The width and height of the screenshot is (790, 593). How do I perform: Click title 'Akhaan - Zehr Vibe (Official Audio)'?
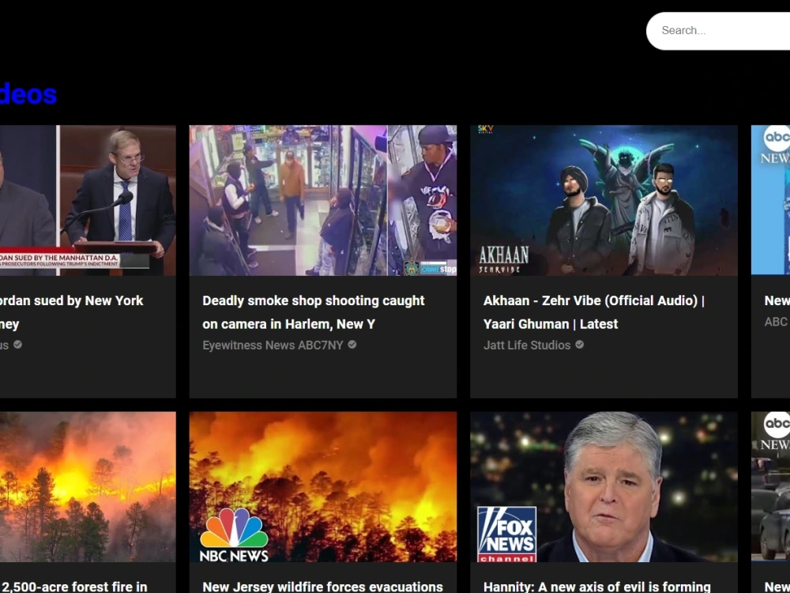coord(594,312)
